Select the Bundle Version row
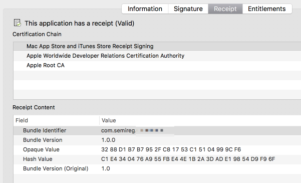Screen dimensions: 301x183 (157, 140)
